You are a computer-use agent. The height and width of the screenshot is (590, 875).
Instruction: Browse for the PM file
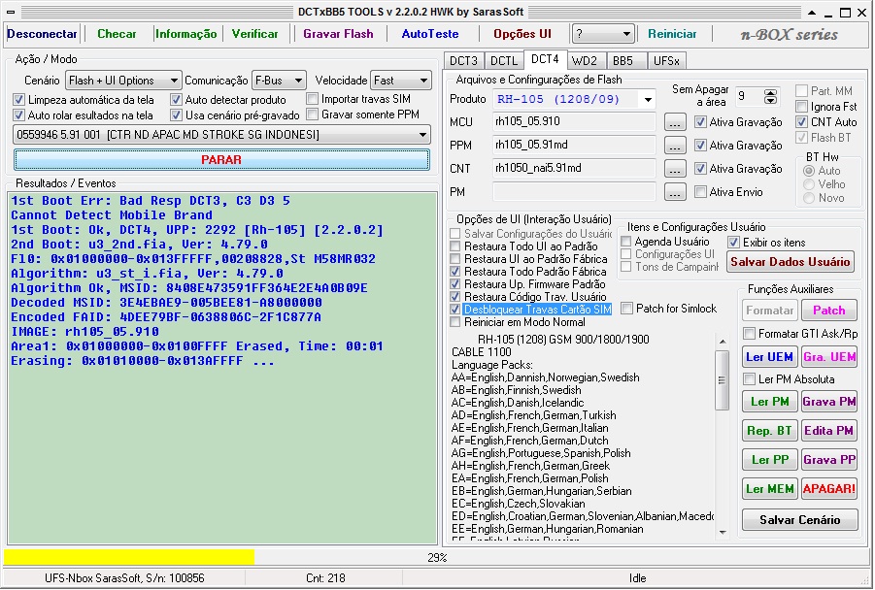click(x=675, y=192)
